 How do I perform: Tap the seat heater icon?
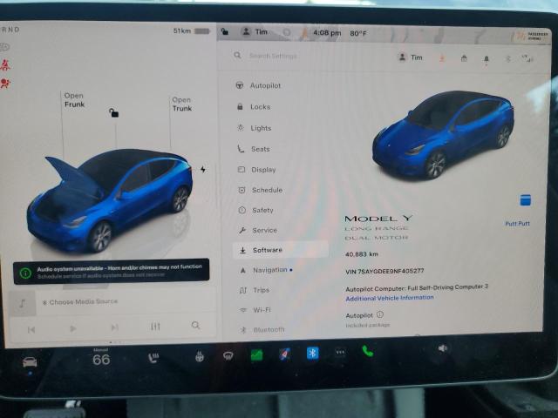pos(153,357)
